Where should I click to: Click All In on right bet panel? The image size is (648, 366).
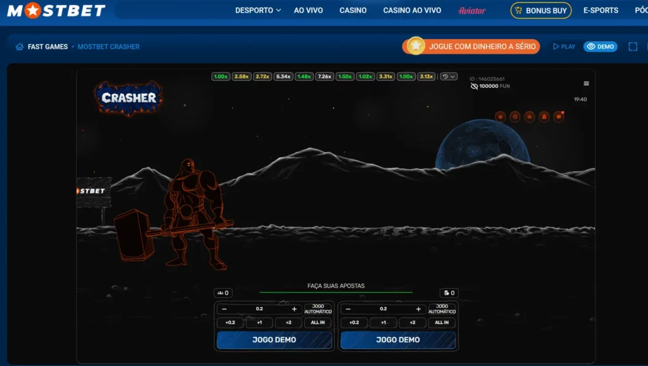click(442, 322)
